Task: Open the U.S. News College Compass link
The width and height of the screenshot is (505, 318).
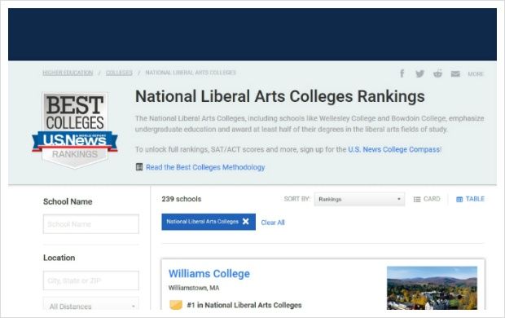Action: (394, 150)
